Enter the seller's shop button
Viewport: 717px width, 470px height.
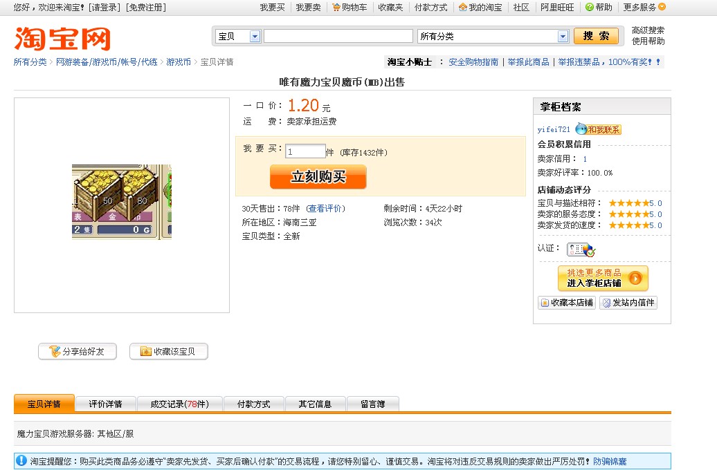(603, 279)
